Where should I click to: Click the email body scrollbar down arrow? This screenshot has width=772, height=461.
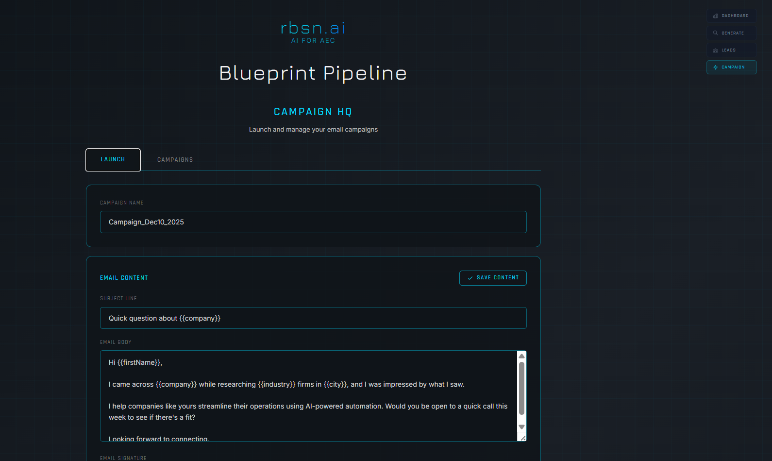[x=522, y=427]
